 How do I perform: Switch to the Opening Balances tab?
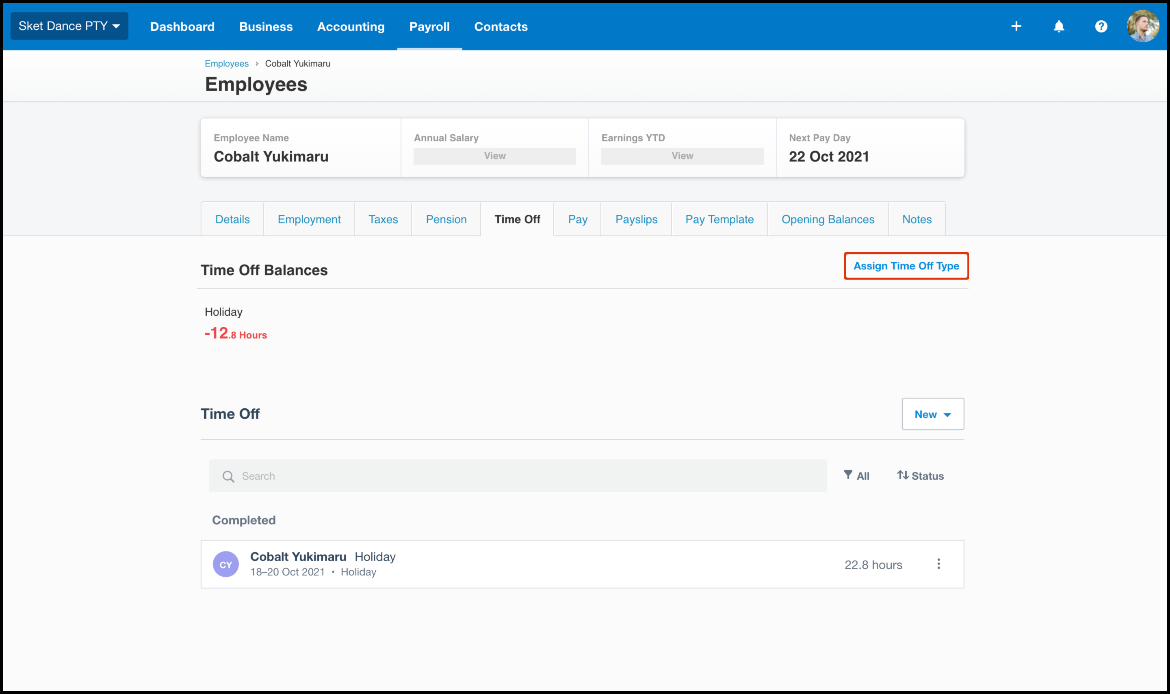(x=828, y=219)
